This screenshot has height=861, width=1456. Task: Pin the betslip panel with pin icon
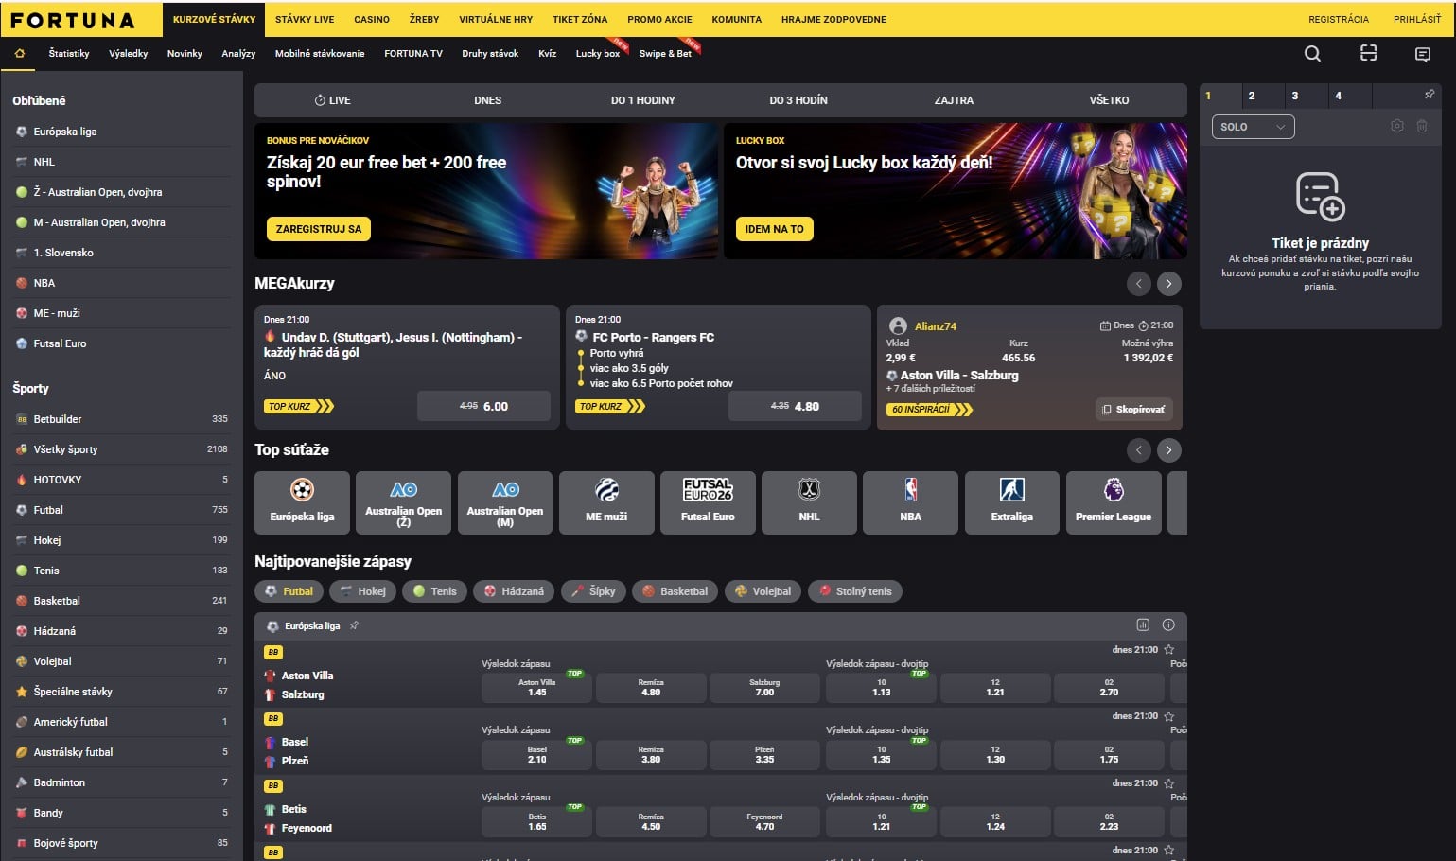1429,95
